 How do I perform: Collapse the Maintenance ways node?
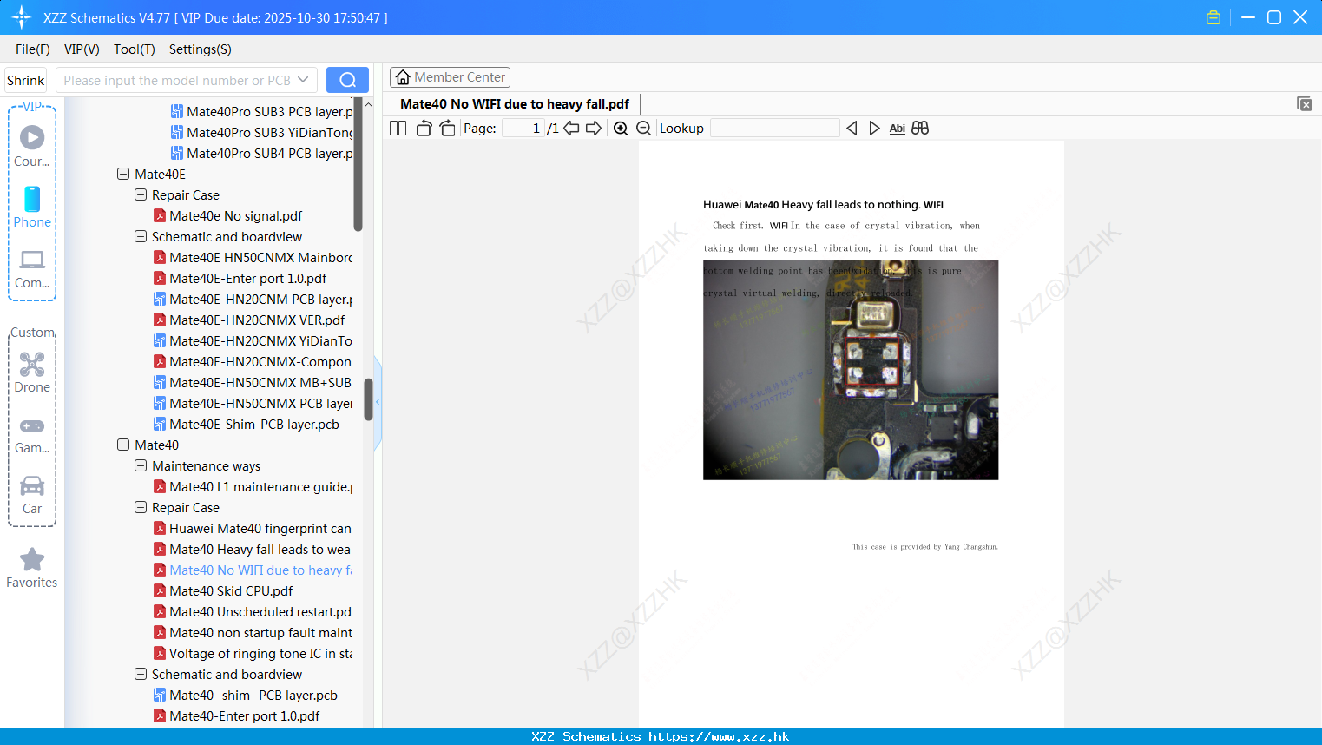pyautogui.click(x=141, y=465)
